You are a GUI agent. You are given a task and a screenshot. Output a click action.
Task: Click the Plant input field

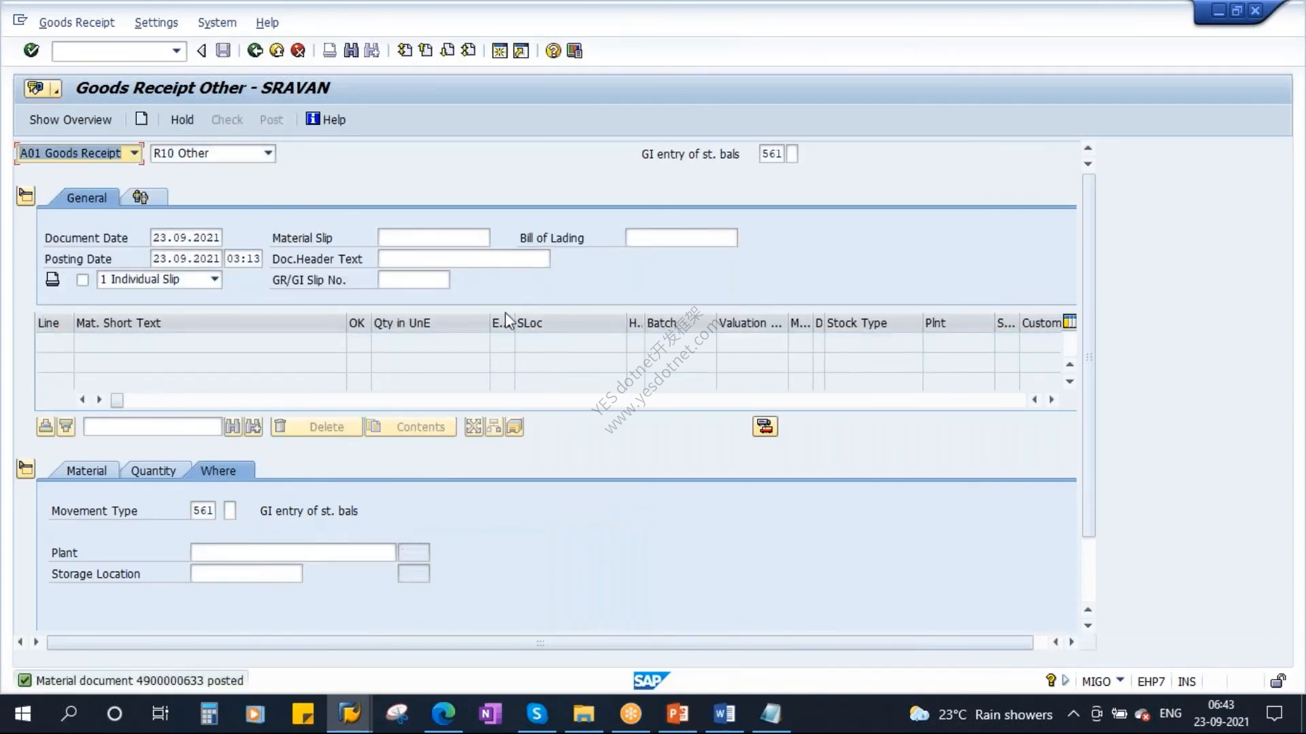click(293, 553)
